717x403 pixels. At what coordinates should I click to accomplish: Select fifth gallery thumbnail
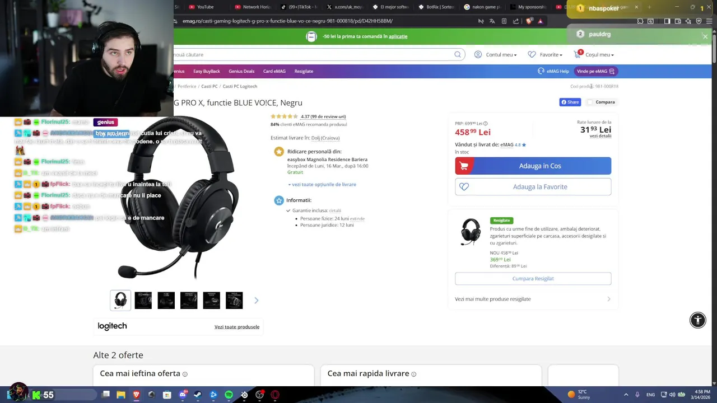tap(211, 301)
